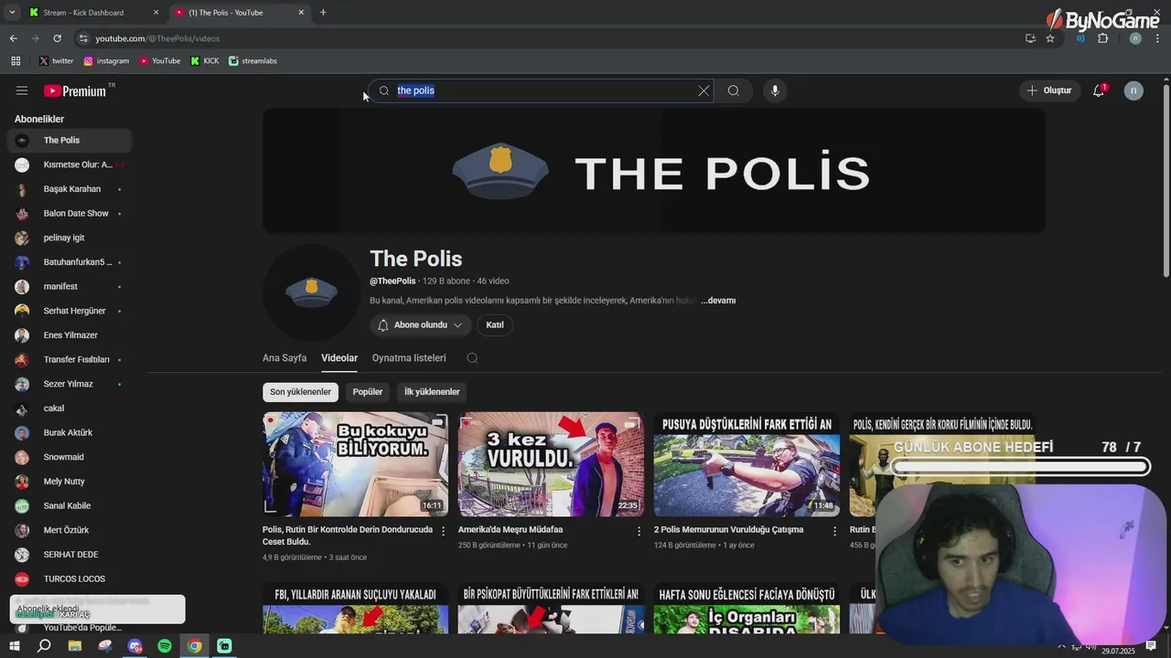The image size is (1171, 658).
Task: Open options for Derin Dondurucuda Ceset video
Action: (x=444, y=531)
